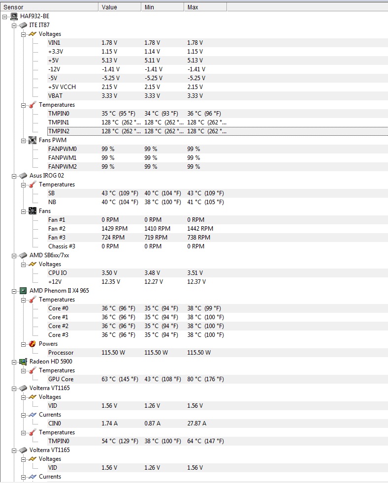Collapse the HAF932-BE root node

(x=4, y=17)
